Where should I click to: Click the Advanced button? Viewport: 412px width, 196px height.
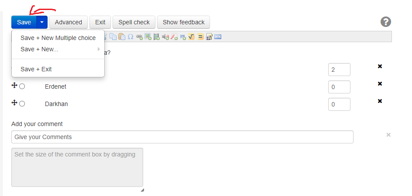tap(69, 22)
